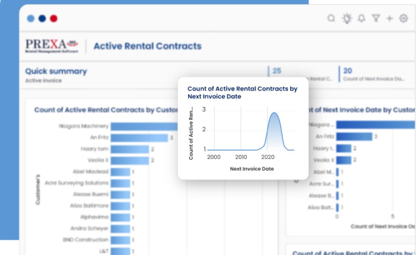Click the Niagara Machinery customer label
The image size is (416, 255).
point(84,126)
